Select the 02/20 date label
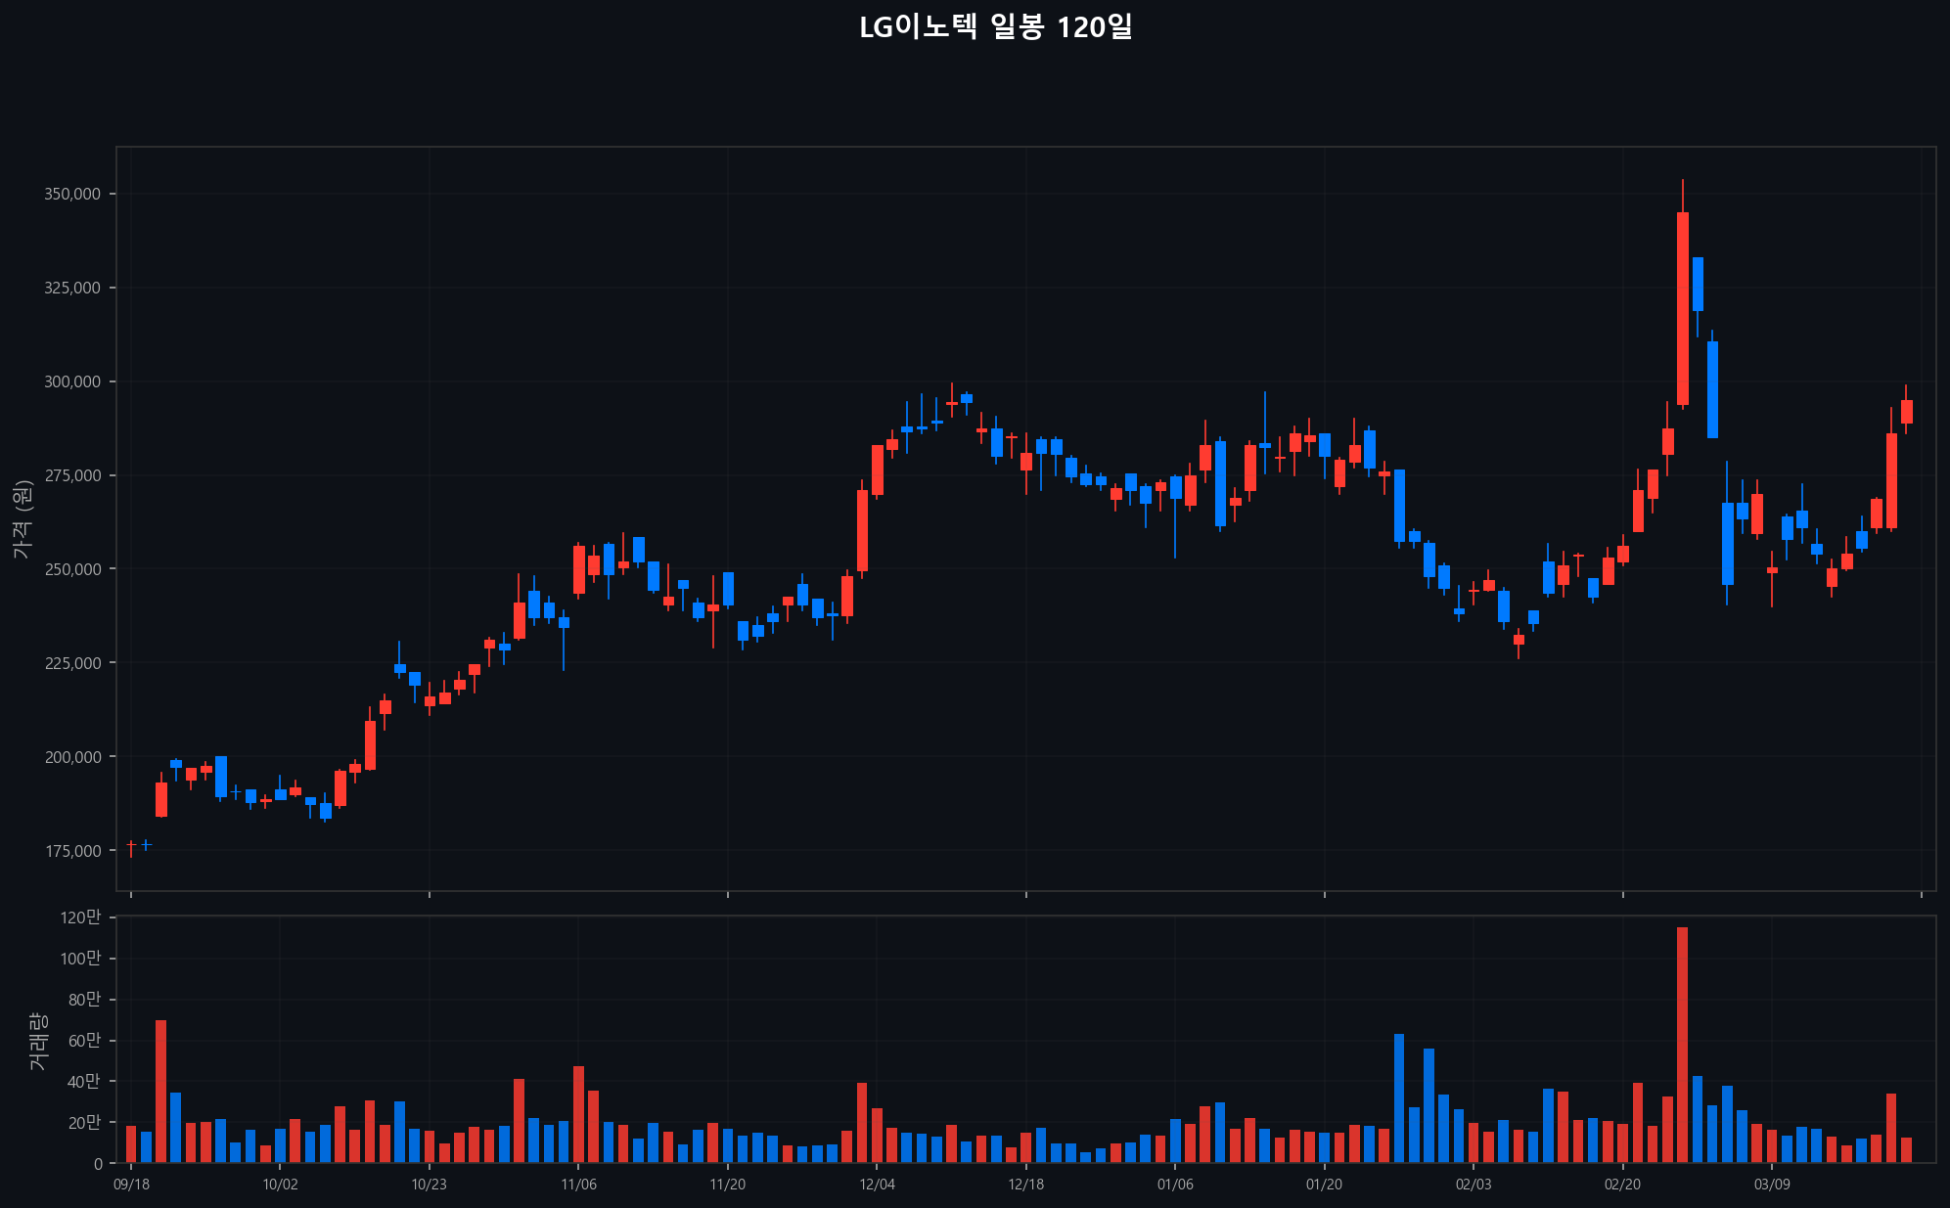 1622,1185
